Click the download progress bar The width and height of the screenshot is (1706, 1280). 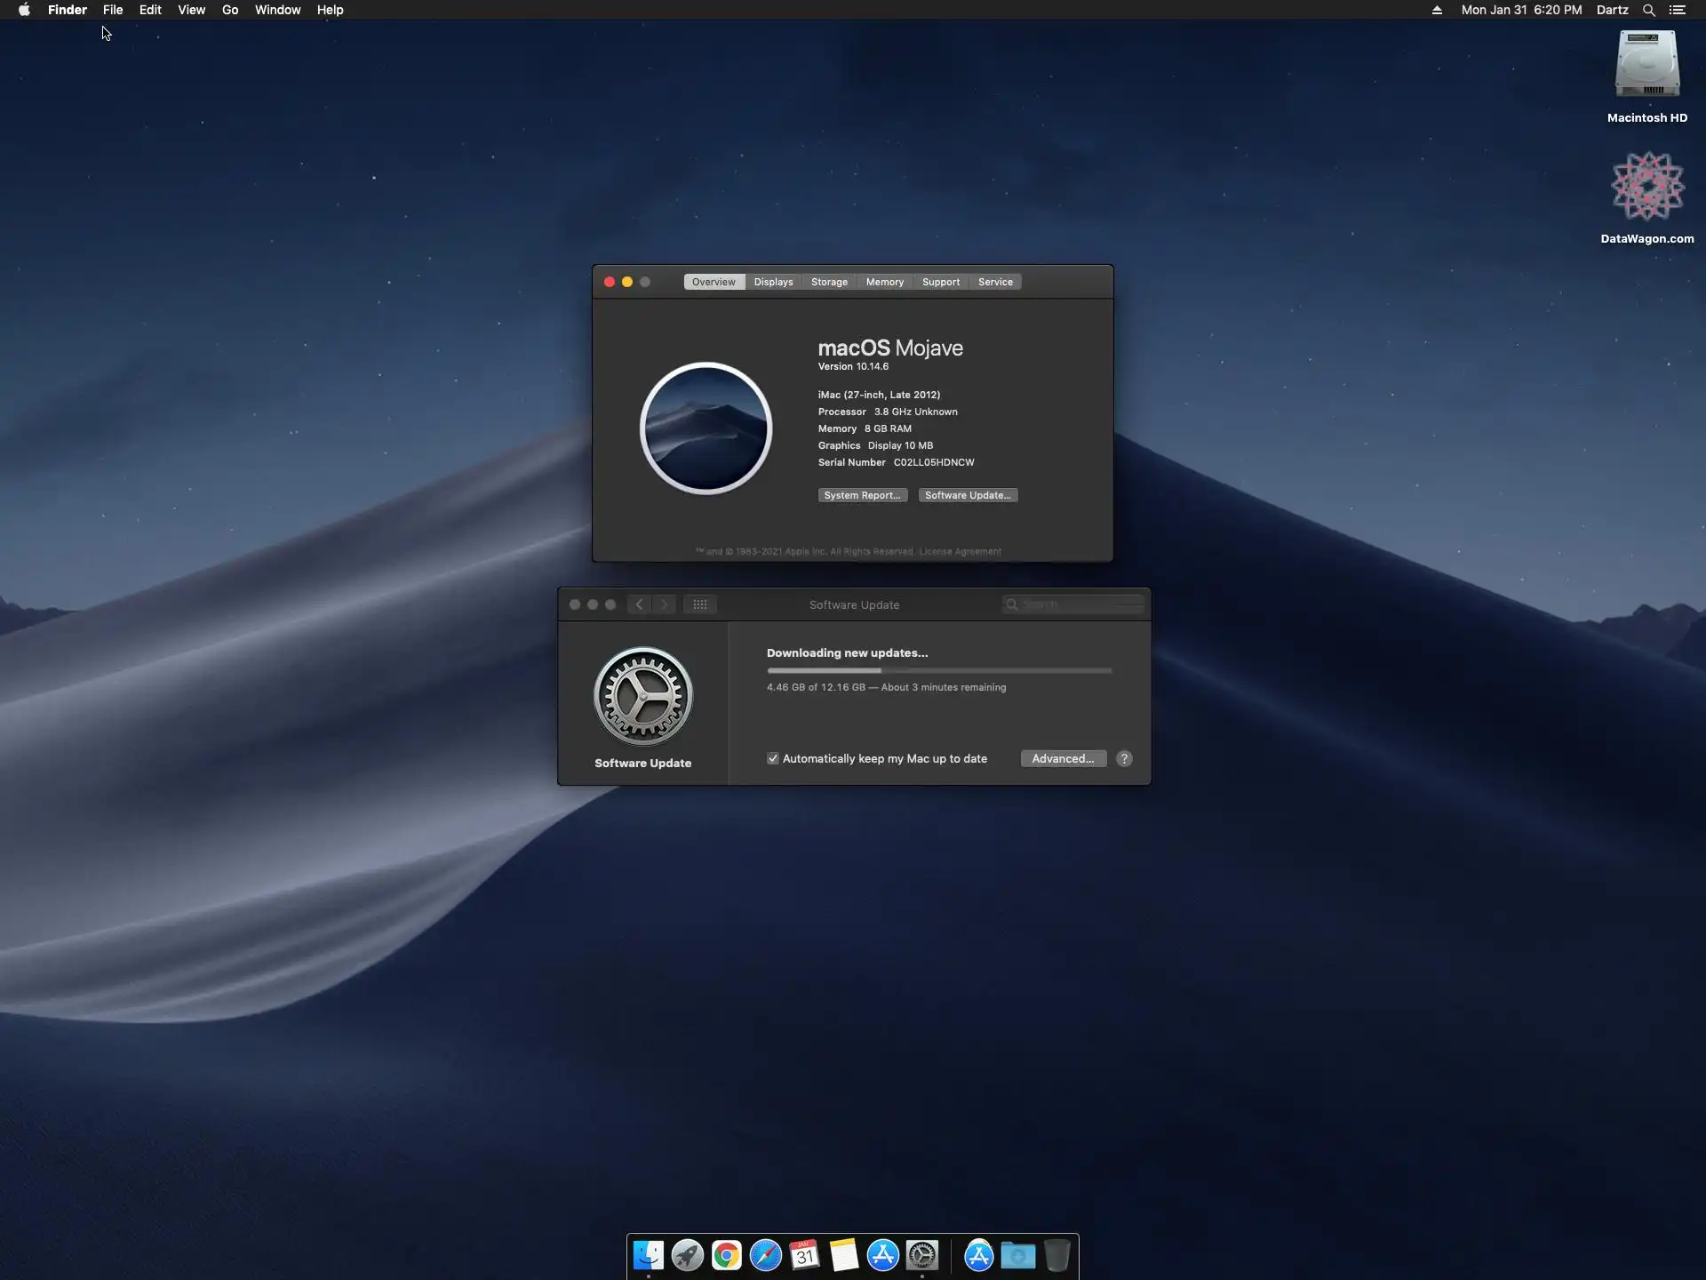coord(939,670)
